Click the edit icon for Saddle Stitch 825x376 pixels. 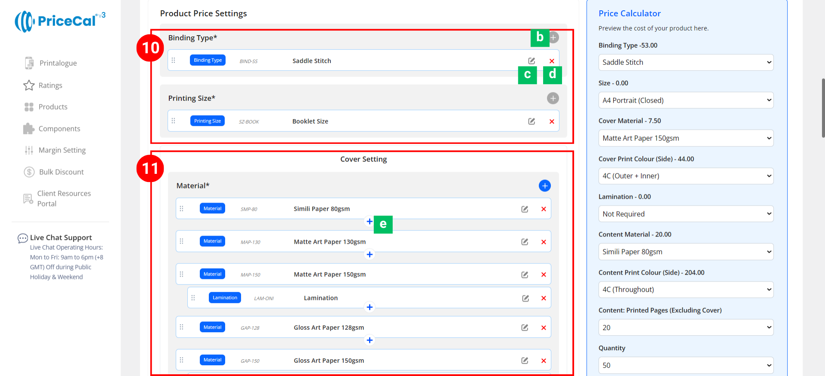[x=532, y=61]
